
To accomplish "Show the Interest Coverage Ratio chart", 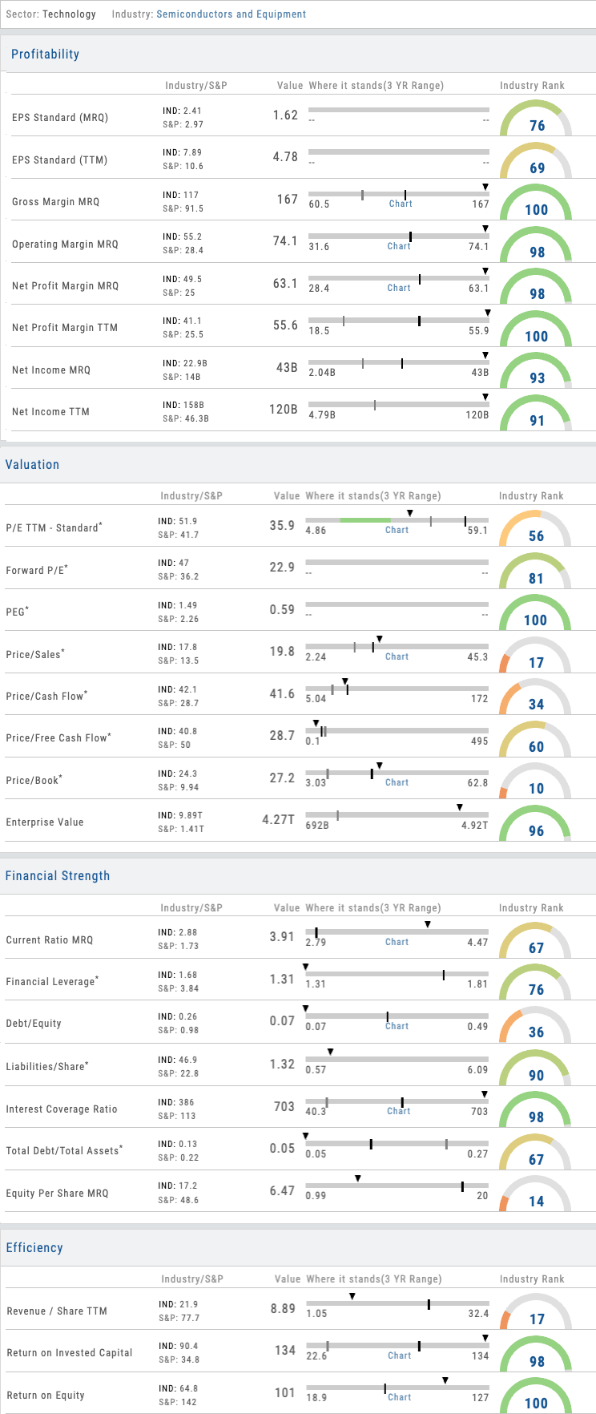I will (399, 1112).
